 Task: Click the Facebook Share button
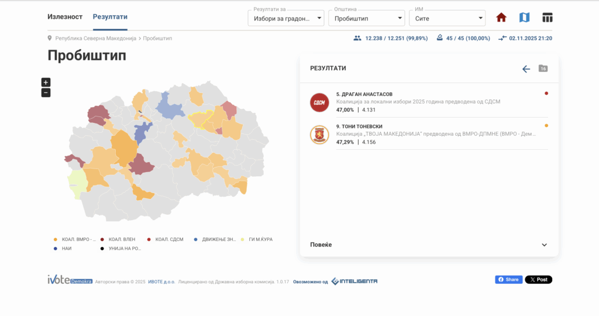508,280
